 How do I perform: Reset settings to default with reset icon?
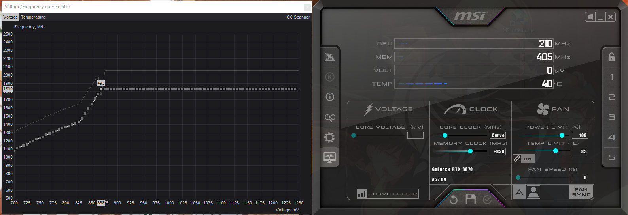pos(454,200)
